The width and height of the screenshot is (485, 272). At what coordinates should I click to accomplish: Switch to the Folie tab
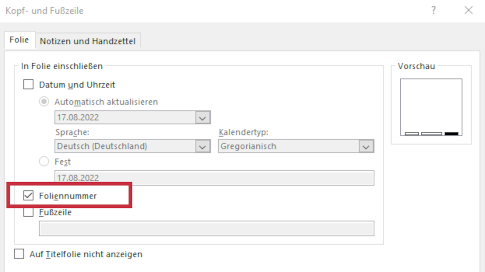click(19, 40)
